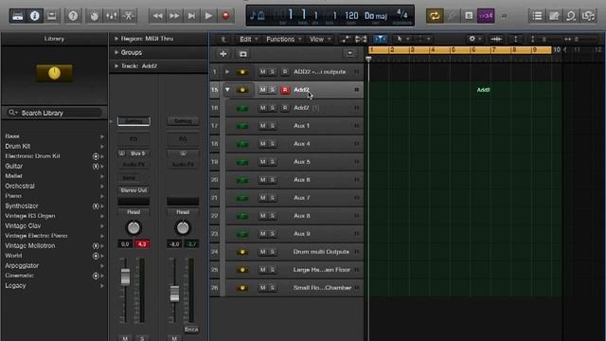Start recording with the red Record button
Viewport: 606px width, 341px height.
[225, 16]
